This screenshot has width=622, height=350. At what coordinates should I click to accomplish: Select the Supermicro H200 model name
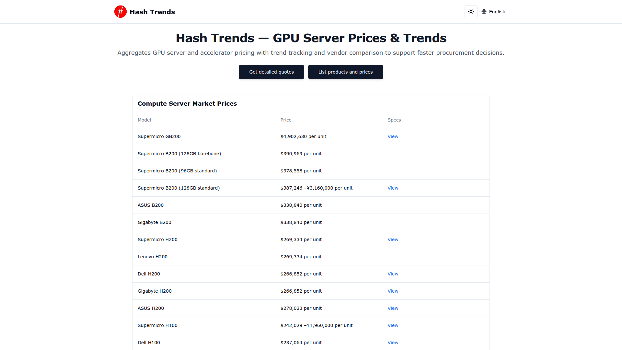157,239
